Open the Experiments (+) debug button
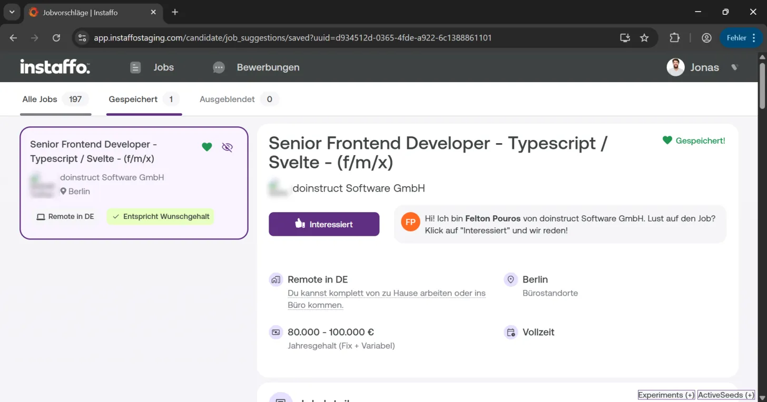 (666, 395)
